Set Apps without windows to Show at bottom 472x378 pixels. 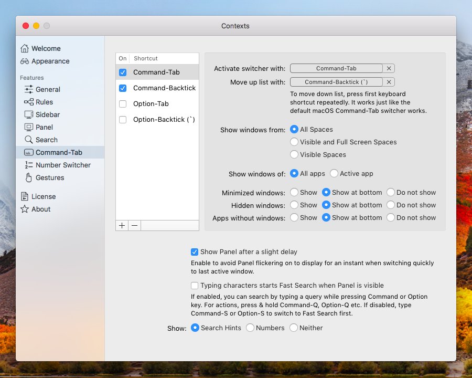326,218
